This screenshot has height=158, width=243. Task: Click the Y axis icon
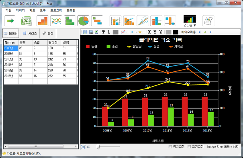coord(155,32)
